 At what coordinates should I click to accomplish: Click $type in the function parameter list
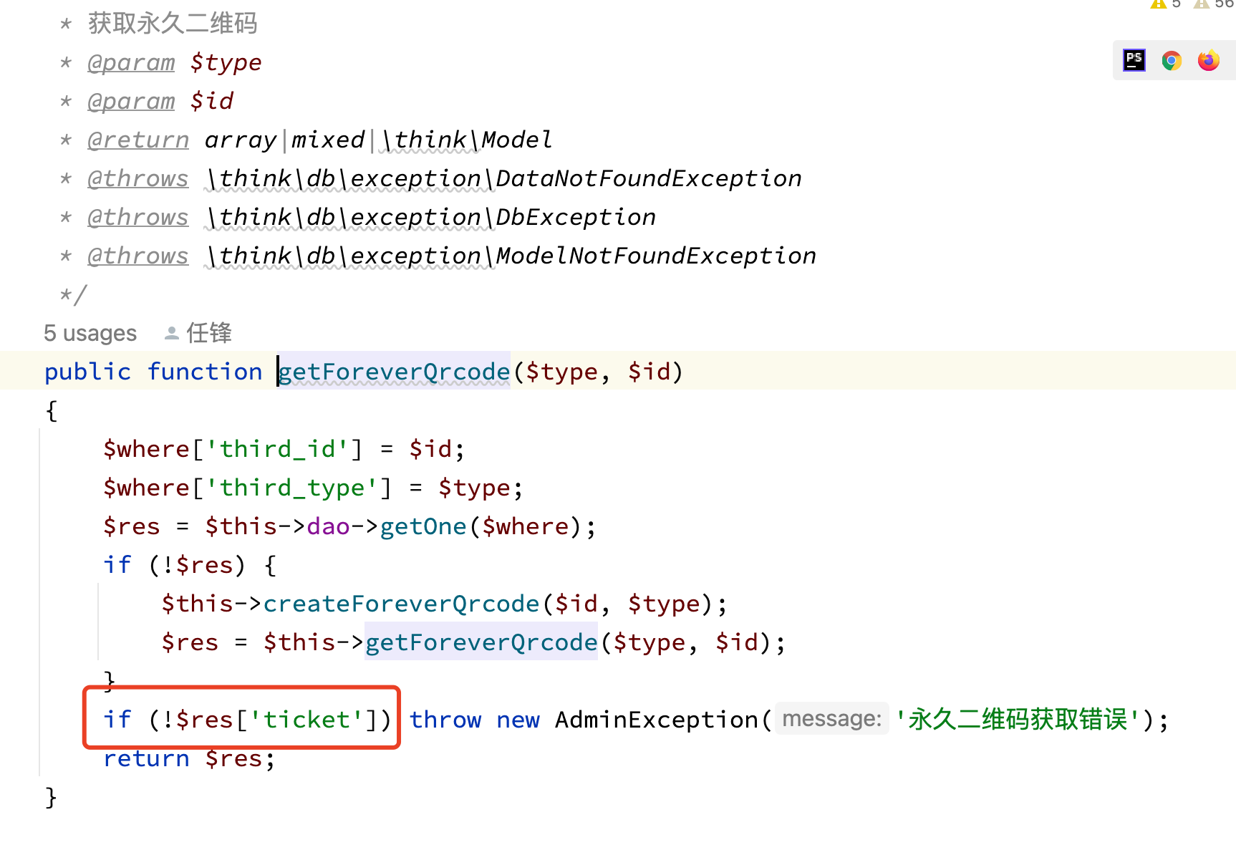561,372
